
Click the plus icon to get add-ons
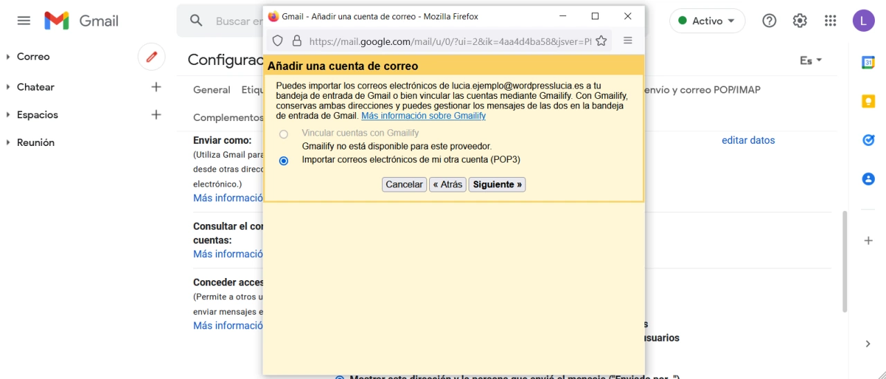pyautogui.click(x=868, y=241)
